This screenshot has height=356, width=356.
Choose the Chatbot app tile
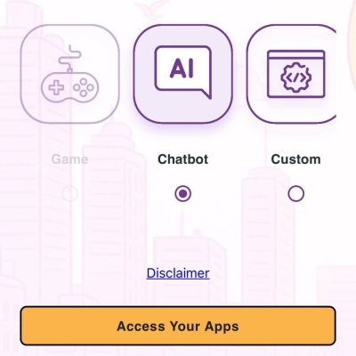(x=183, y=74)
